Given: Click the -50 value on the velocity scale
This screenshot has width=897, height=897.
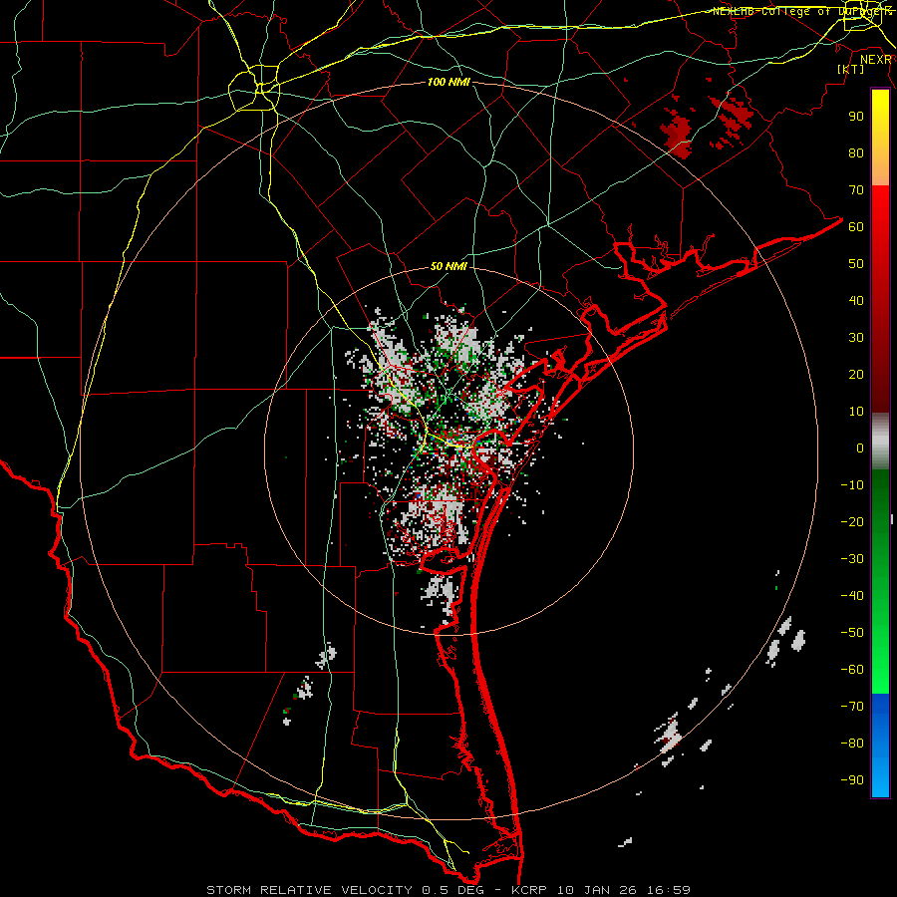Looking at the screenshot, I should [x=852, y=632].
